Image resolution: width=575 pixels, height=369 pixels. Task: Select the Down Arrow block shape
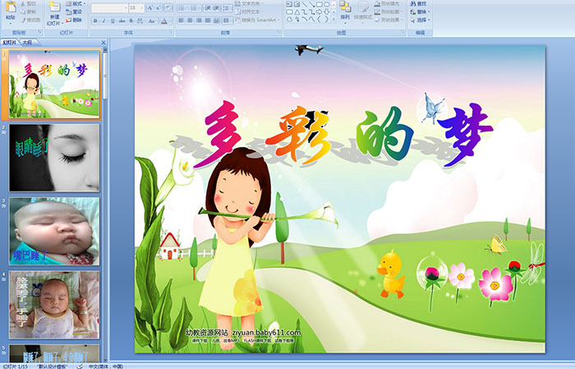point(326,12)
